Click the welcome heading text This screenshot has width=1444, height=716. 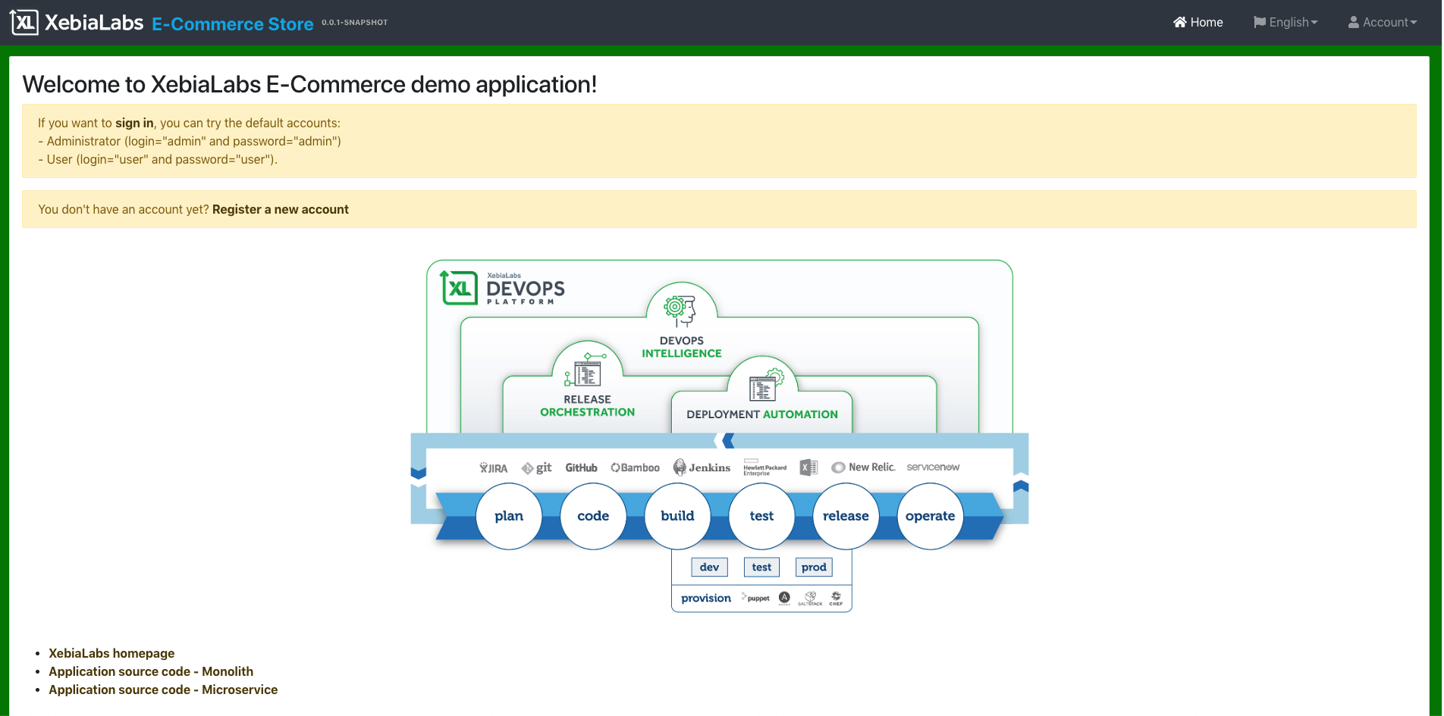tap(309, 84)
